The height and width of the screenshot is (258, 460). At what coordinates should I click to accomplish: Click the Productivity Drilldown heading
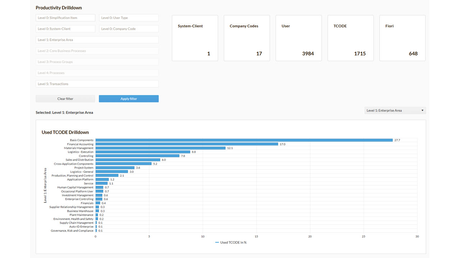(59, 8)
